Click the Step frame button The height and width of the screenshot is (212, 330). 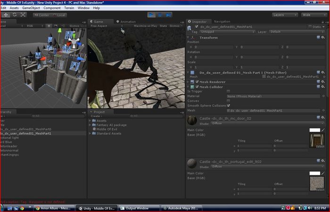(168, 15)
